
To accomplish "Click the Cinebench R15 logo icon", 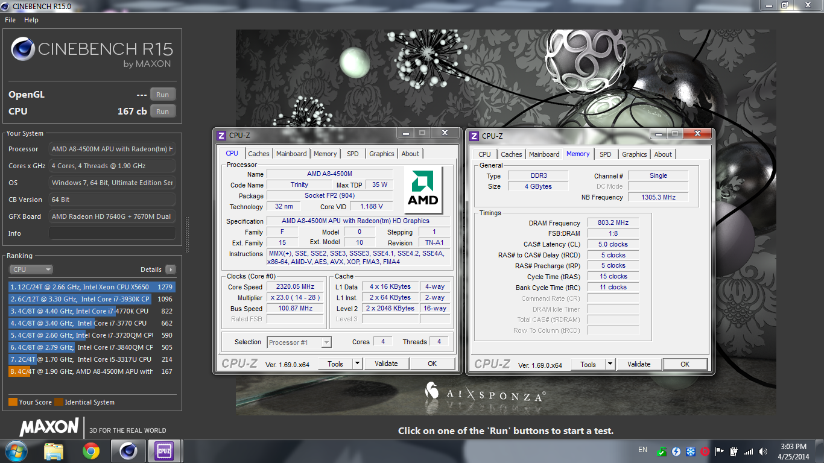I will click(22, 49).
